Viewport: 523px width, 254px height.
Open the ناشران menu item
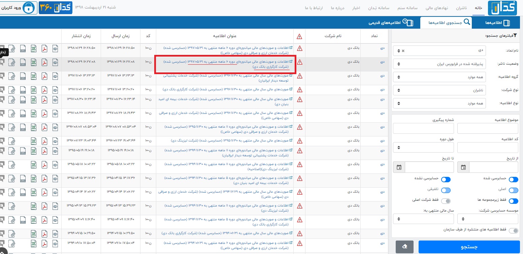click(x=461, y=8)
